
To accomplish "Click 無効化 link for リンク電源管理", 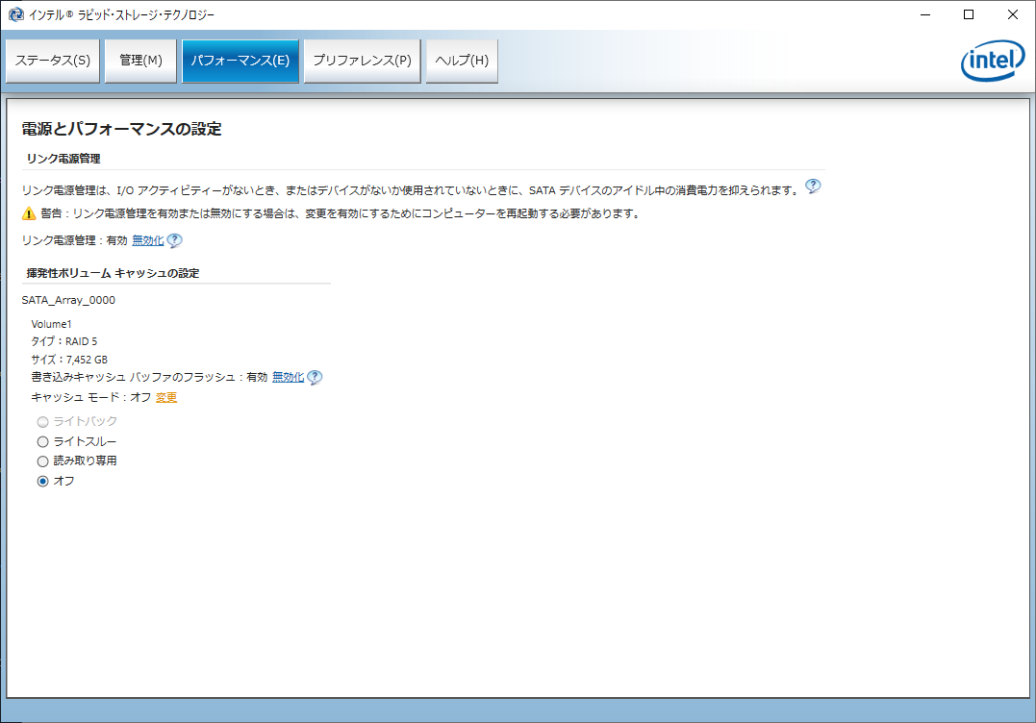I will [148, 240].
